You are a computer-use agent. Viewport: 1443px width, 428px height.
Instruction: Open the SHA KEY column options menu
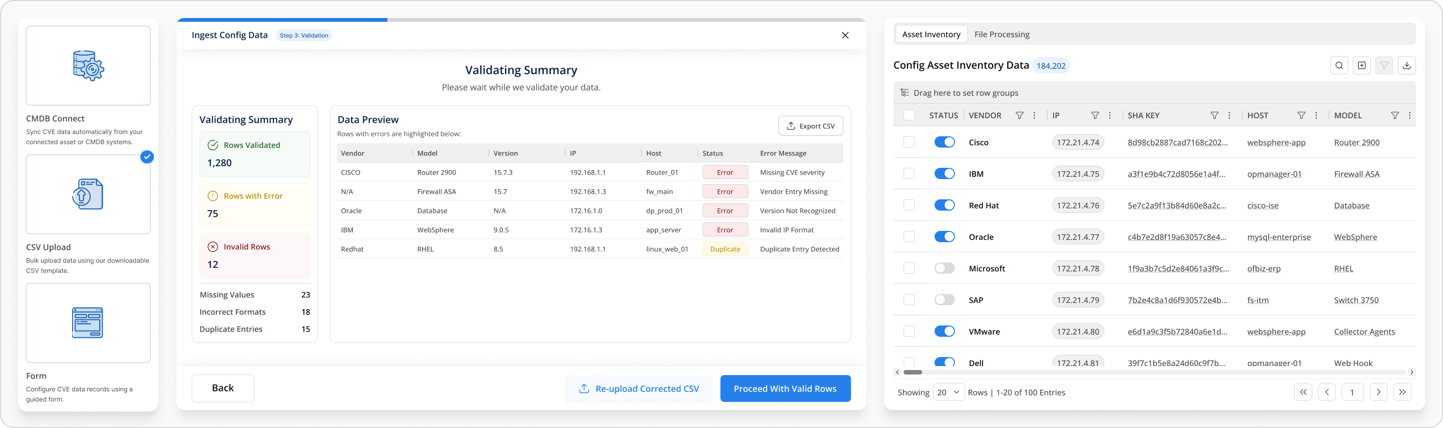1229,115
